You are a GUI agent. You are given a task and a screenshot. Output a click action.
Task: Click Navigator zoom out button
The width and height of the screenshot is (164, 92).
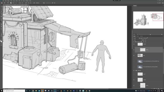pyautogui.click(x=137, y=34)
